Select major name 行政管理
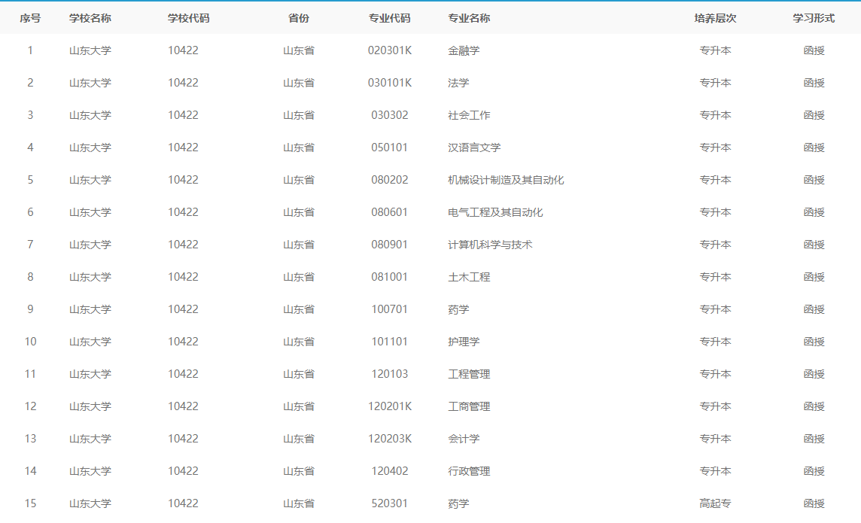The image size is (861, 523). coord(469,471)
